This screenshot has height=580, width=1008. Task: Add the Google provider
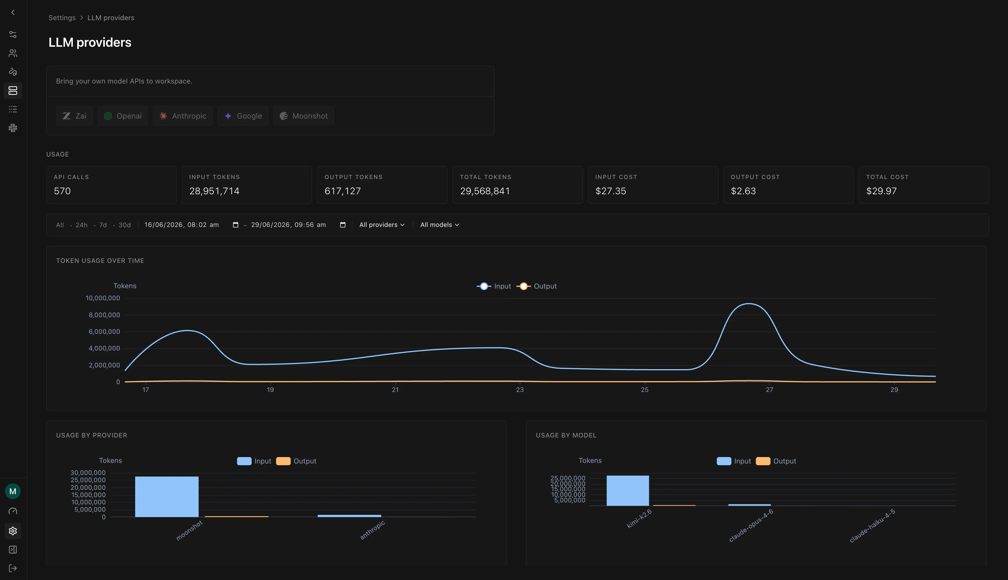(x=243, y=116)
